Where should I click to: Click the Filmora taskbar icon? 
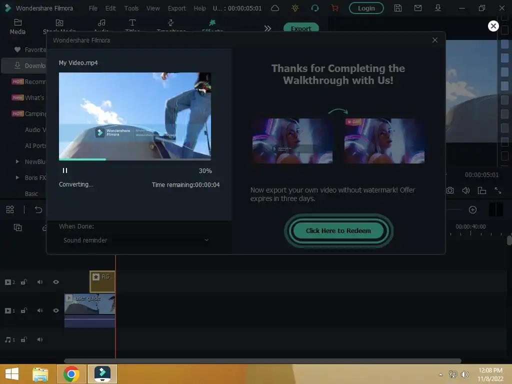pos(102,374)
